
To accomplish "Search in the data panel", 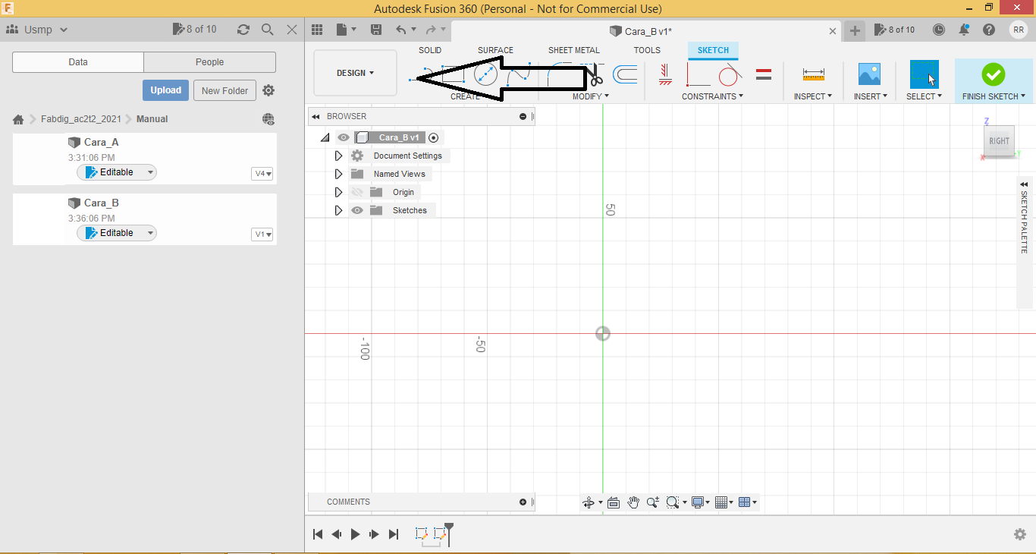I will 267,30.
